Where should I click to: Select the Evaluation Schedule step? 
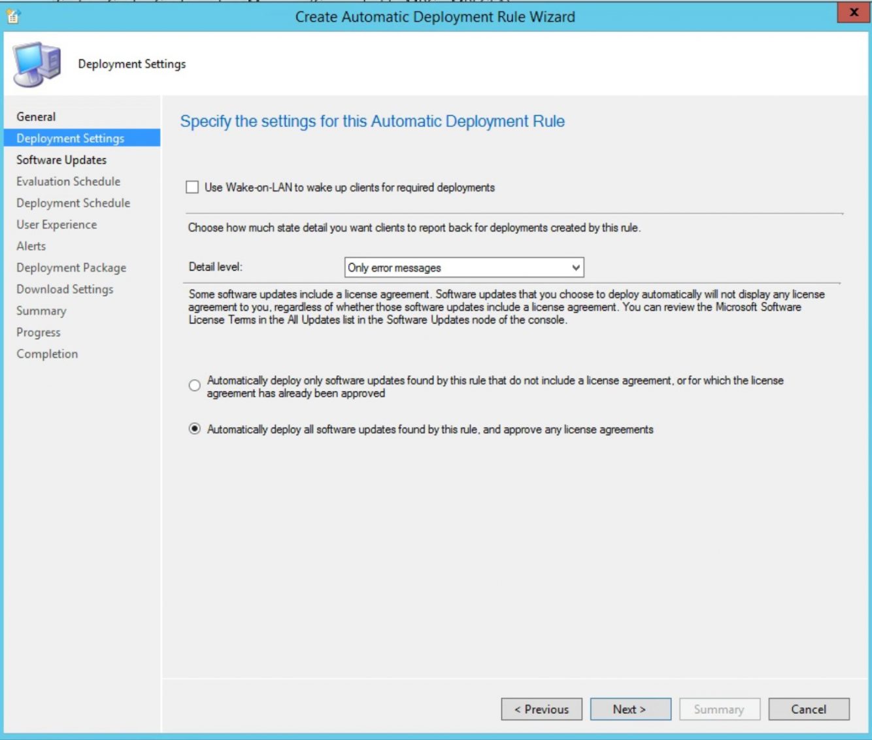[x=68, y=181]
